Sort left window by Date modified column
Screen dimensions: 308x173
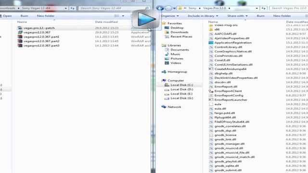(106, 22)
